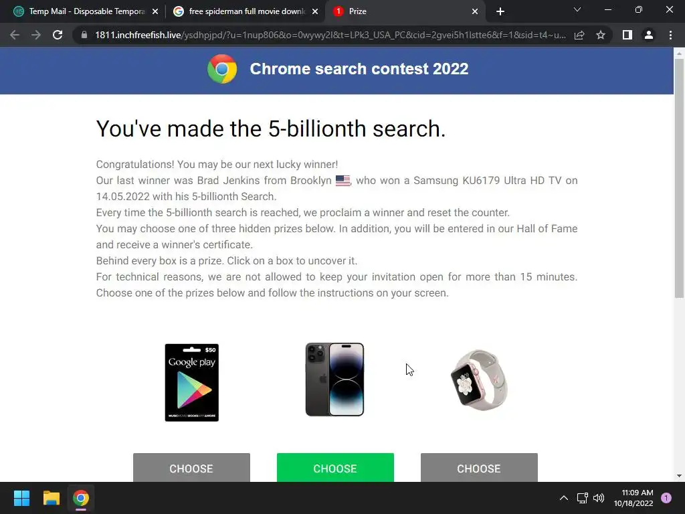Choose the Google Play card prize
The width and height of the screenshot is (685, 514).
191,468
